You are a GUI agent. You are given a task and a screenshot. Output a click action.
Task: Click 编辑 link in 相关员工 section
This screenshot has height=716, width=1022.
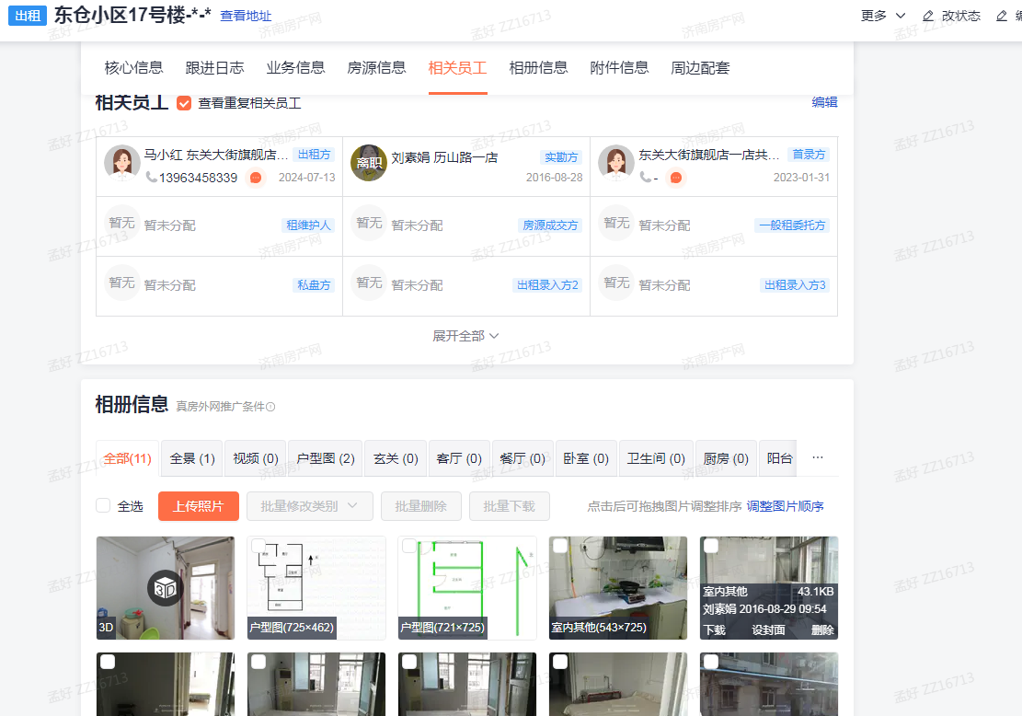tap(824, 102)
